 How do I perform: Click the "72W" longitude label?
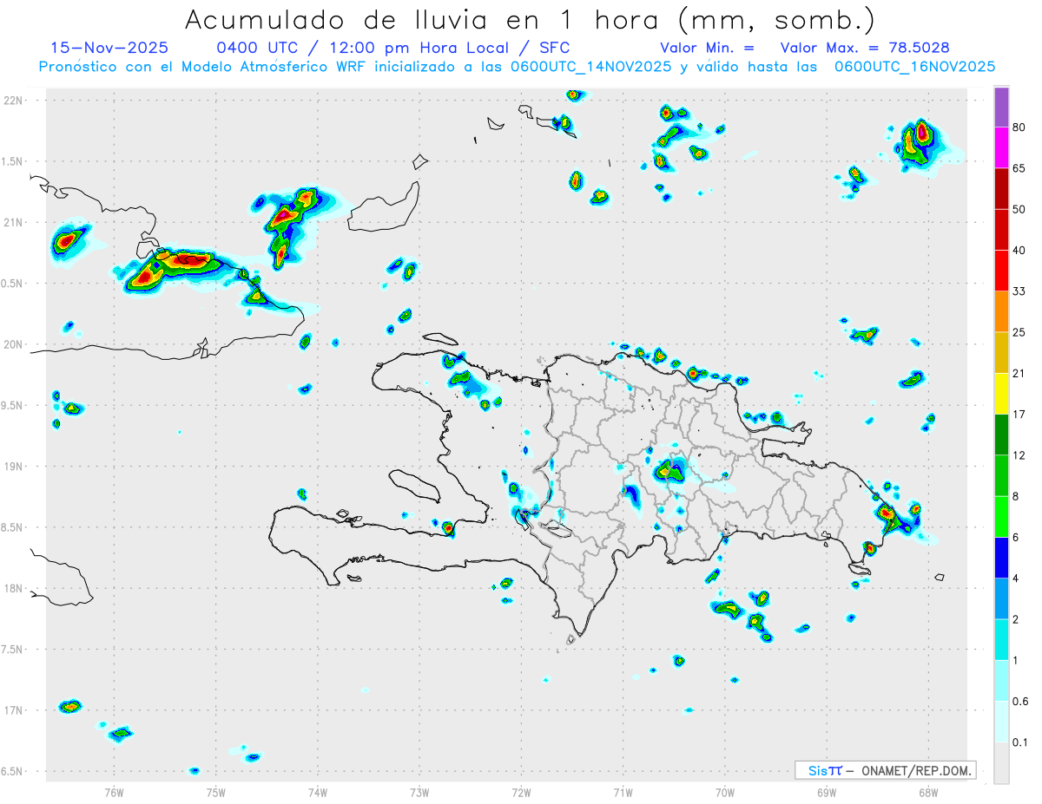(521, 791)
